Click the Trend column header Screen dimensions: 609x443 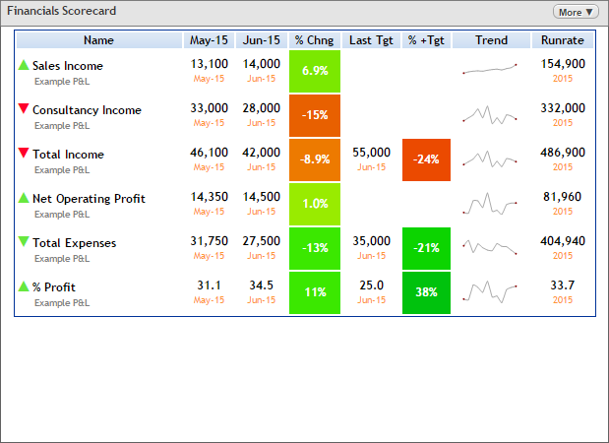click(x=491, y=40)
